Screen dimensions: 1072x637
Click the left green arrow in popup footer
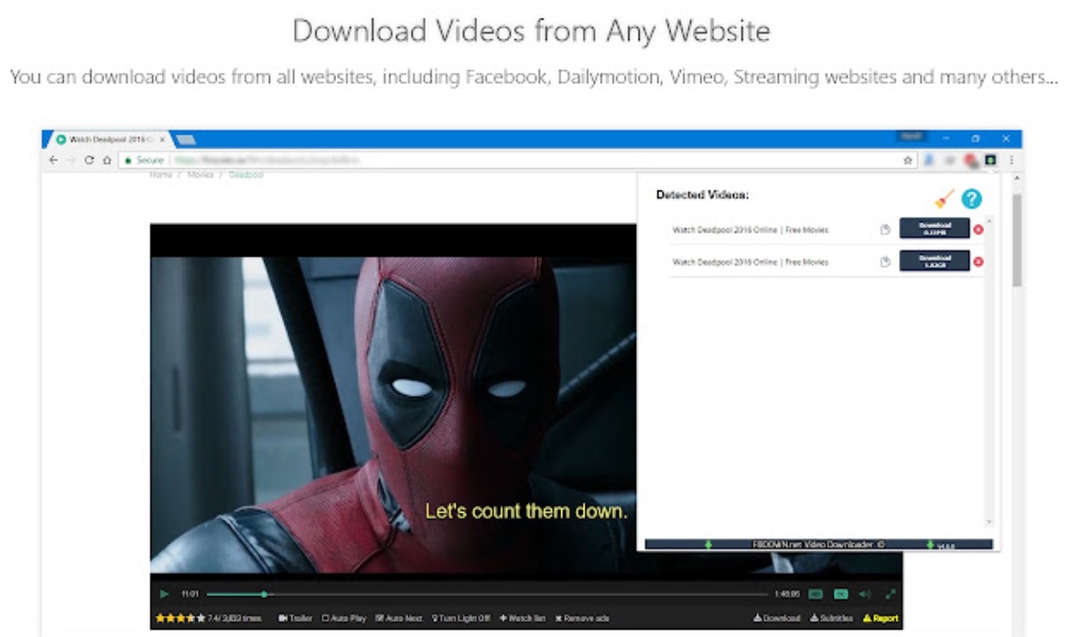point(708,545)
